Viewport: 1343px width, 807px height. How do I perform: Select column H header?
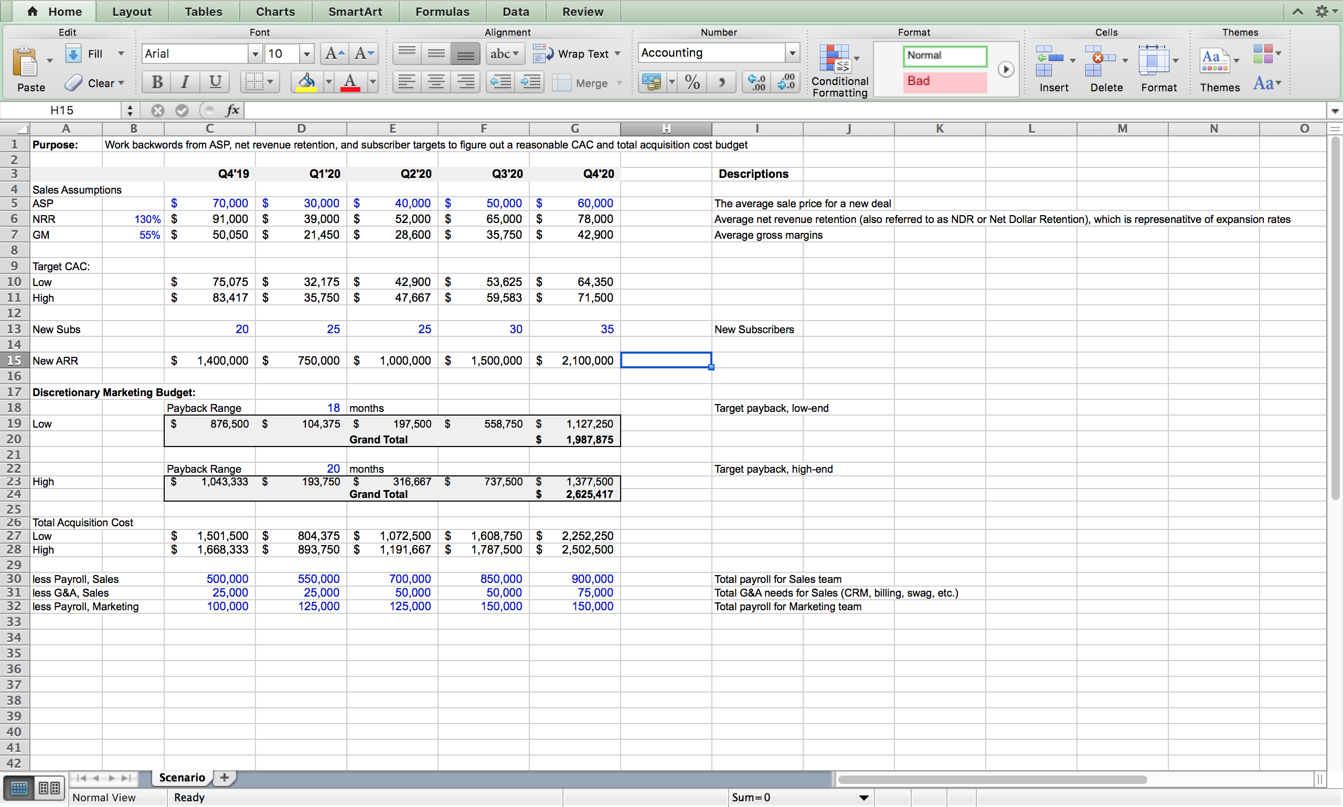coord(666,129)
